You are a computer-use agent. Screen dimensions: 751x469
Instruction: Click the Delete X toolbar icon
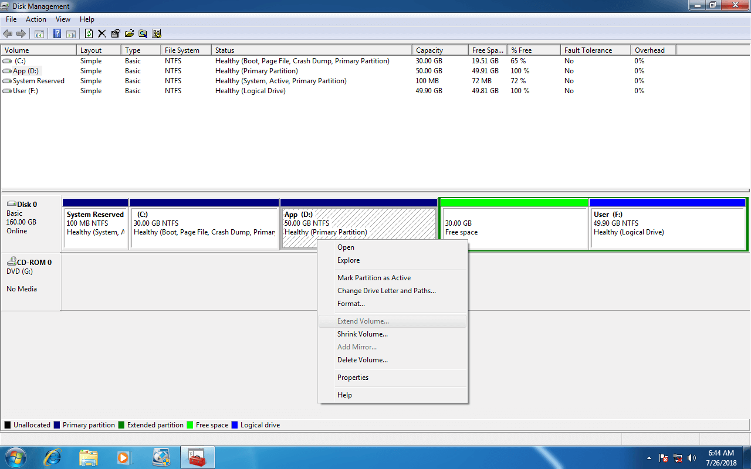102,34
